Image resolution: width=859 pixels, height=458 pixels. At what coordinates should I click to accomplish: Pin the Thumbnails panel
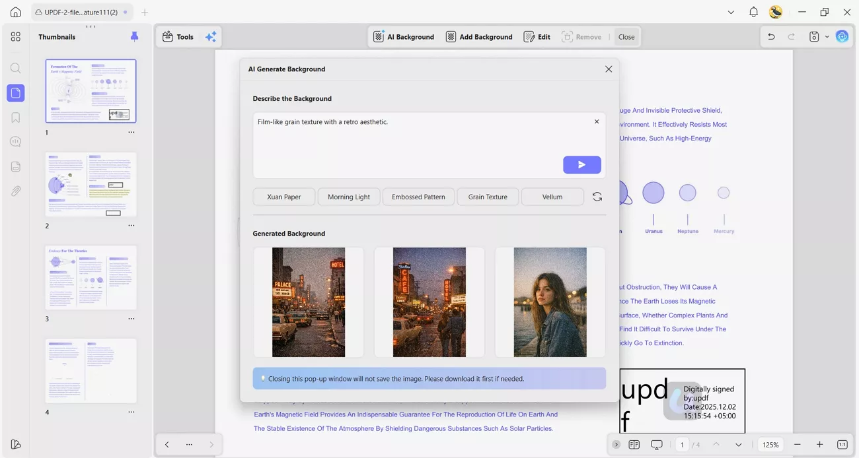[x=134, y=36]
